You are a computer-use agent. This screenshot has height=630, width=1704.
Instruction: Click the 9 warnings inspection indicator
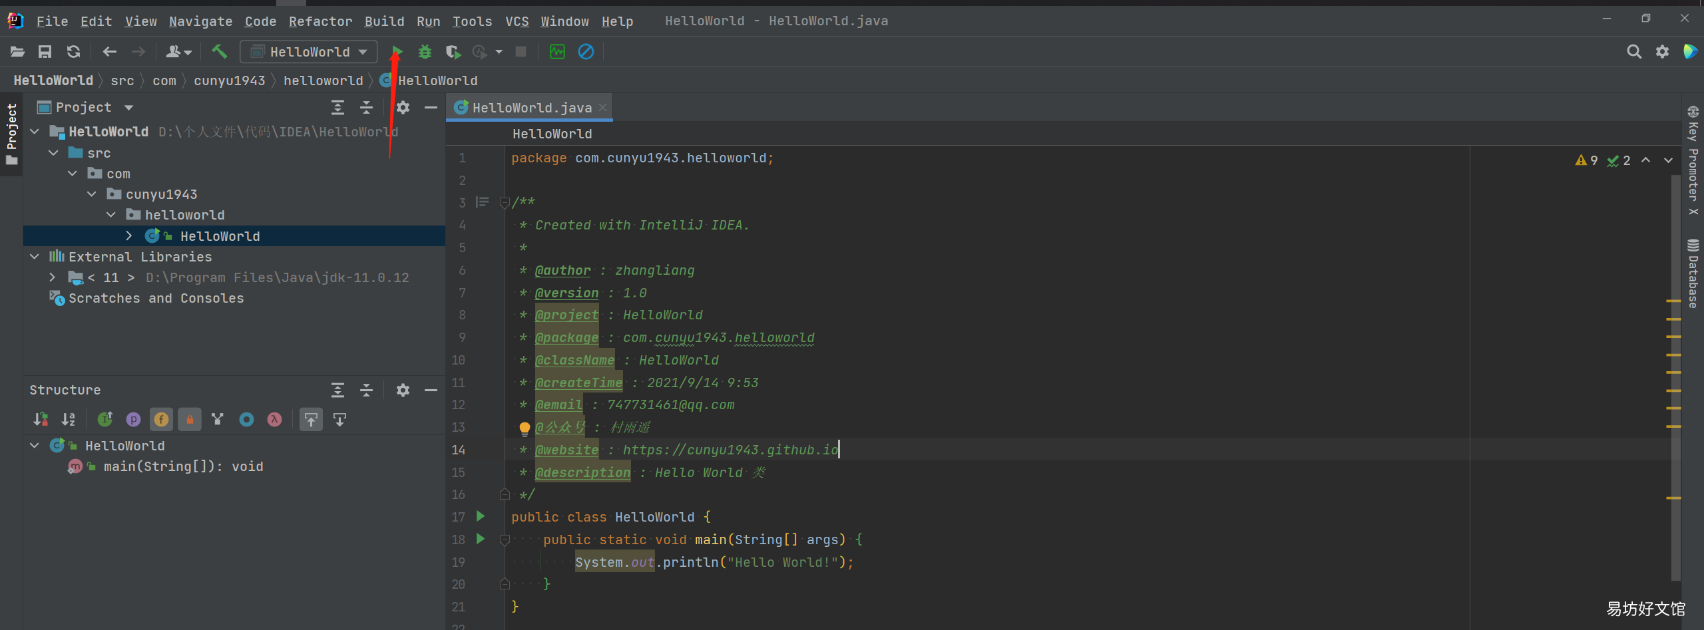point(1587,160)
